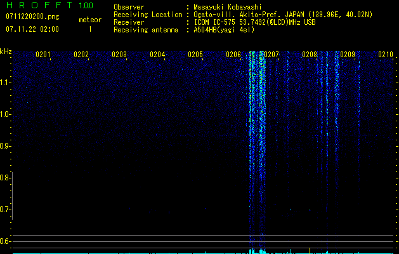Select the ICOM IC-575 receiver text

[254, 22]
